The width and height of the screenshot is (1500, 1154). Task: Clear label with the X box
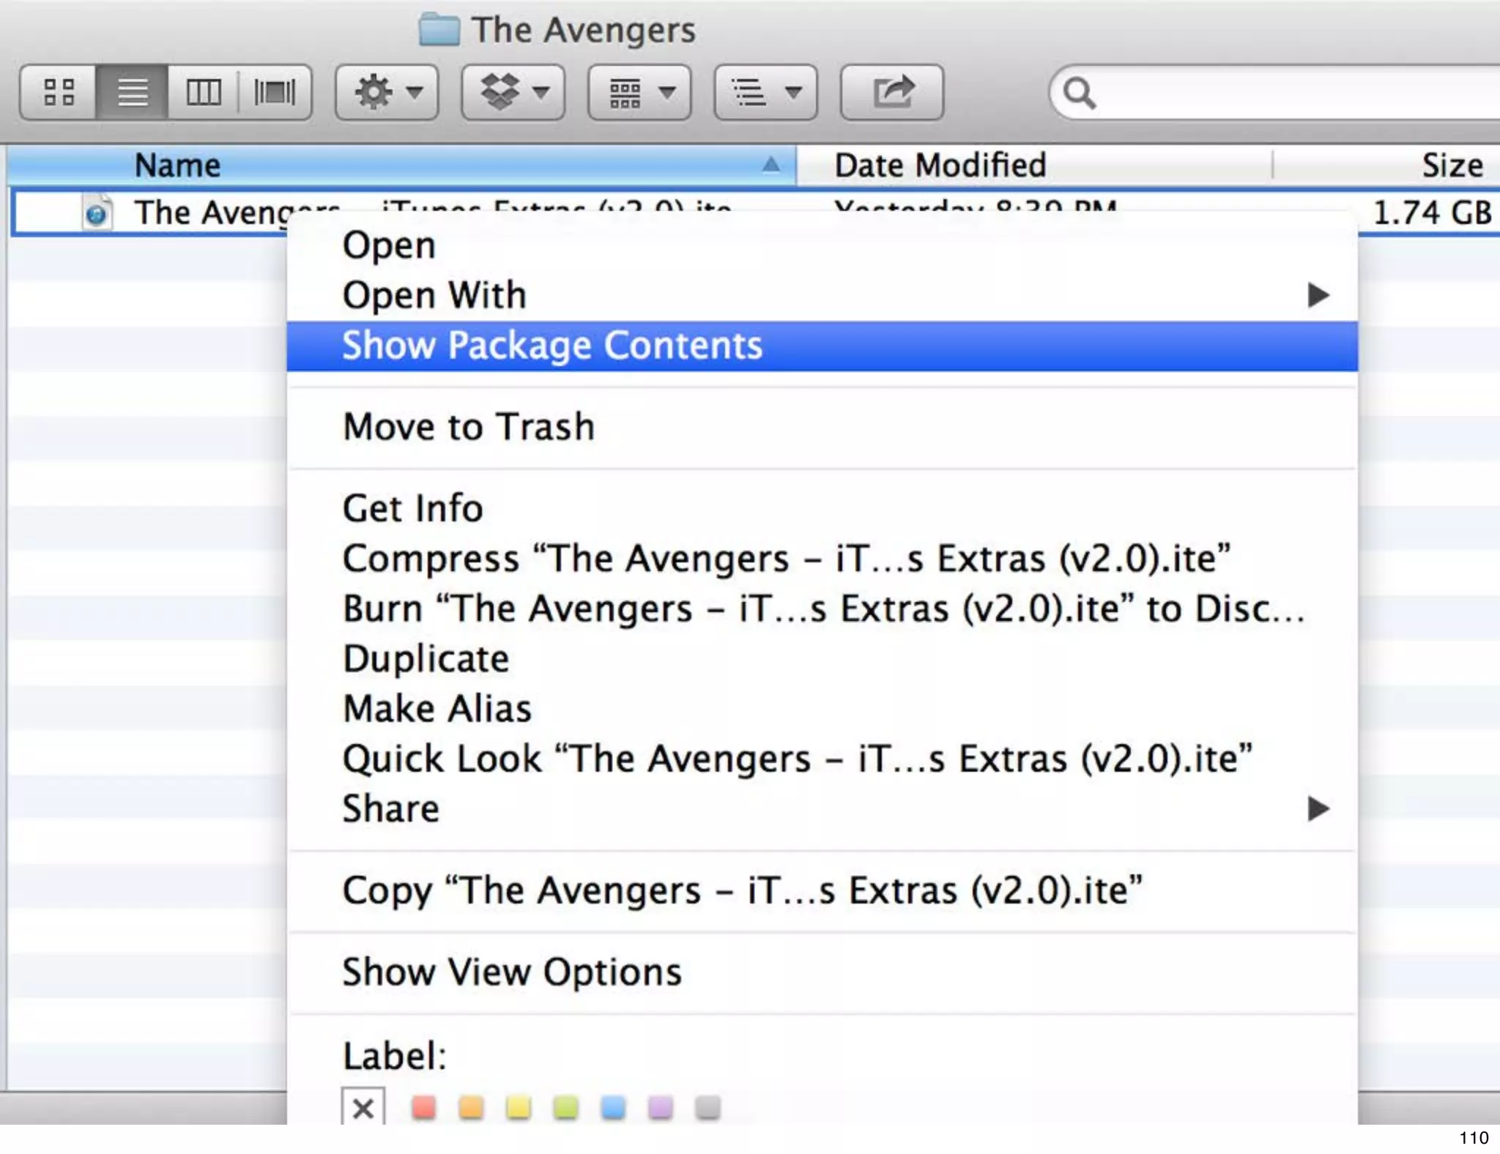tap(363, 1108)
